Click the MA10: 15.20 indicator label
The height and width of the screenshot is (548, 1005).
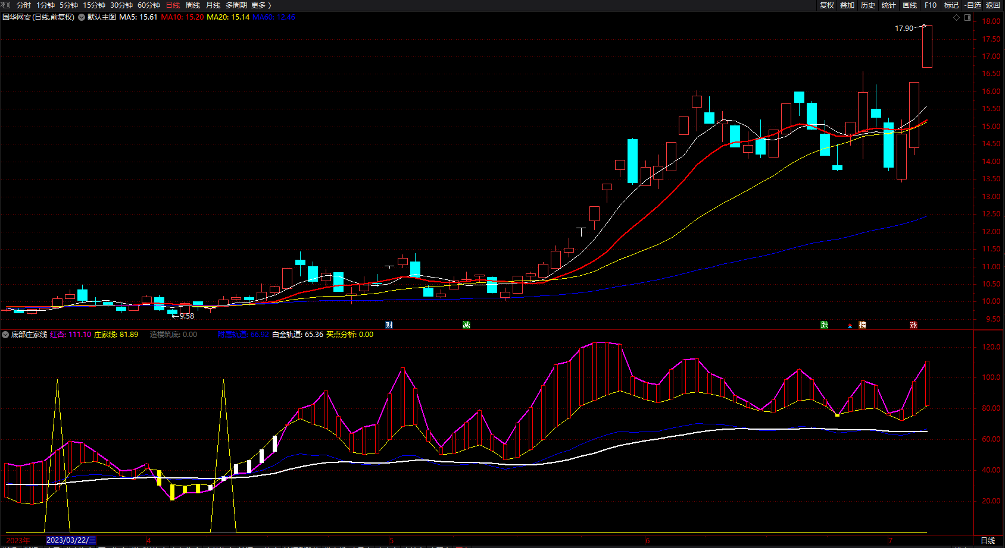[x=182, y=17]
